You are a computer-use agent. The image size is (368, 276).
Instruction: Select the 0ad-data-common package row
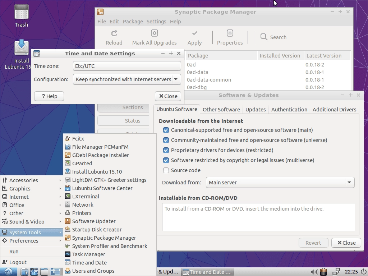(x=268, y=80)
